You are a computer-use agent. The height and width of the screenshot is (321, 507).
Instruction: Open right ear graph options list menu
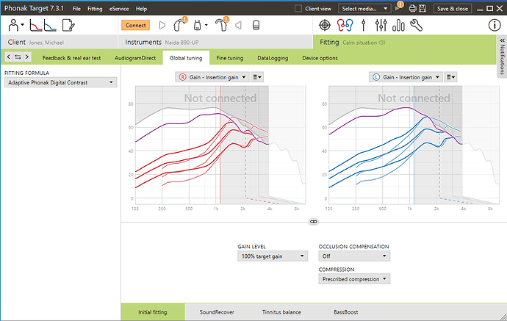tap(257, 77)
